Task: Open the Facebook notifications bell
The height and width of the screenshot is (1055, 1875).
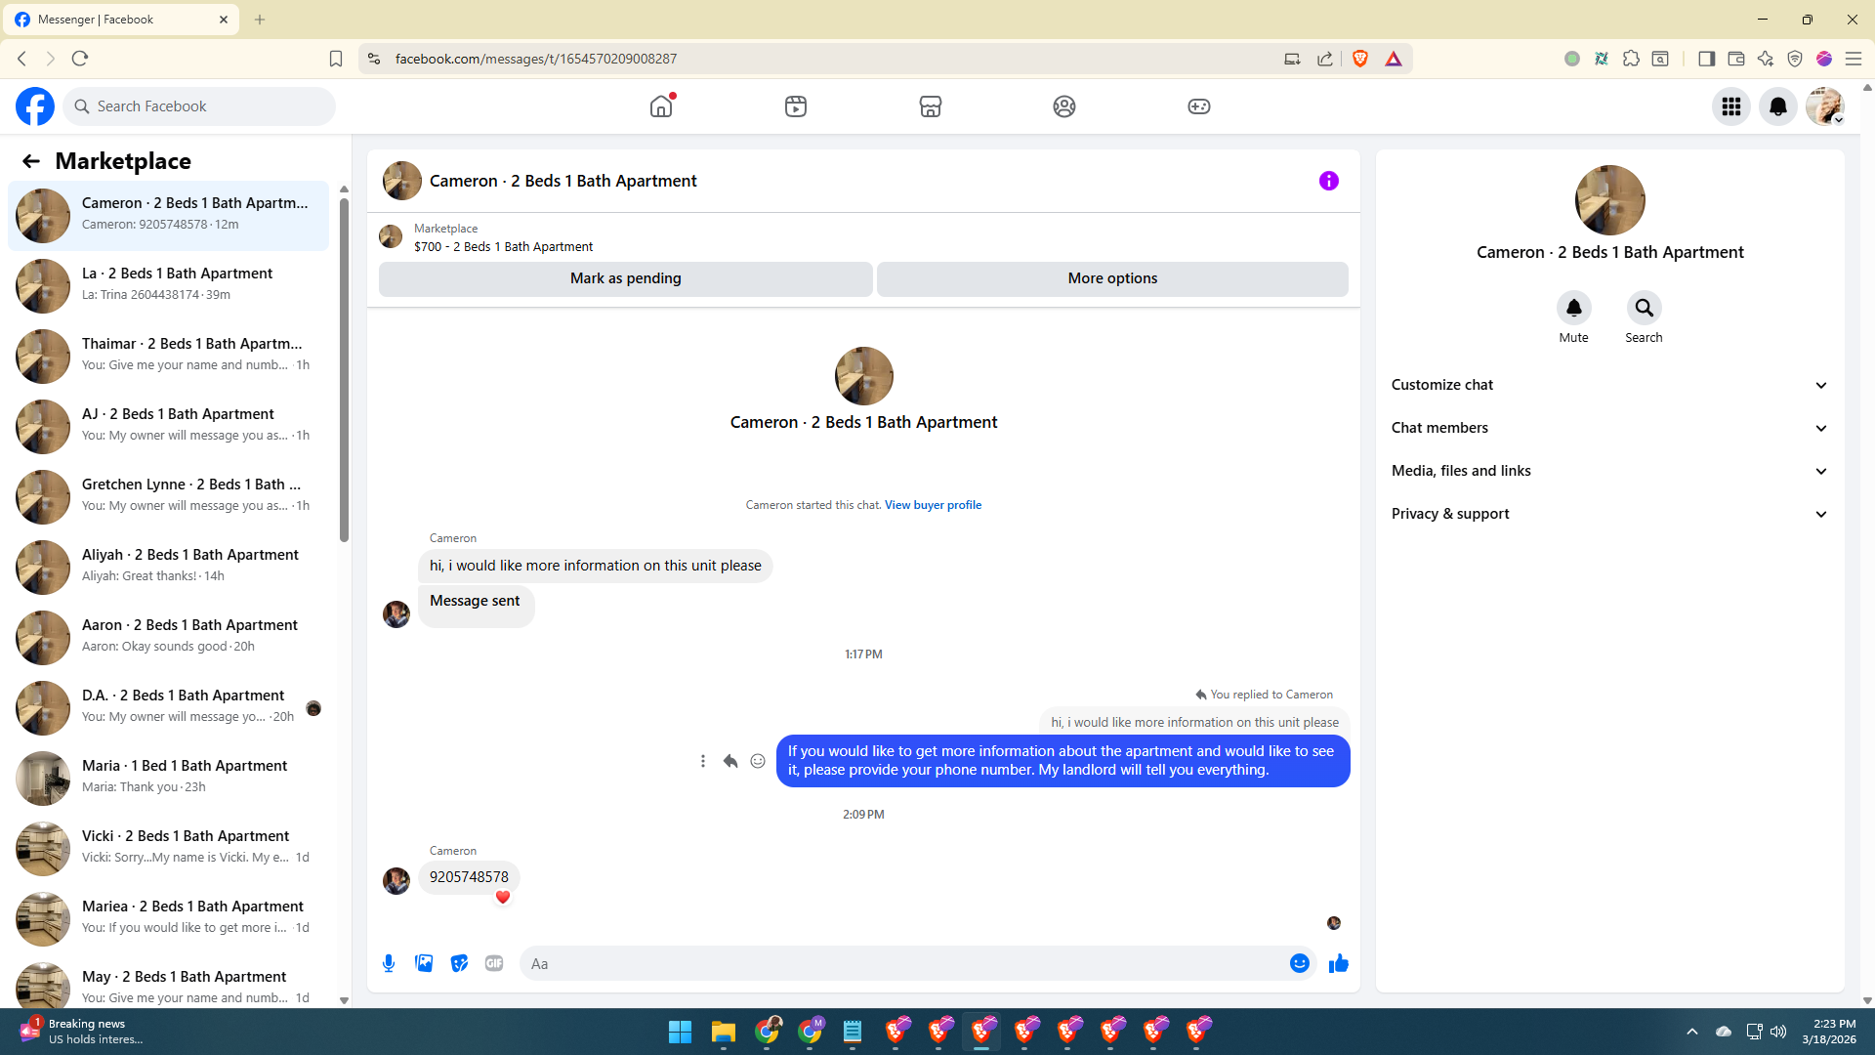Action: tap(1777, 106)
